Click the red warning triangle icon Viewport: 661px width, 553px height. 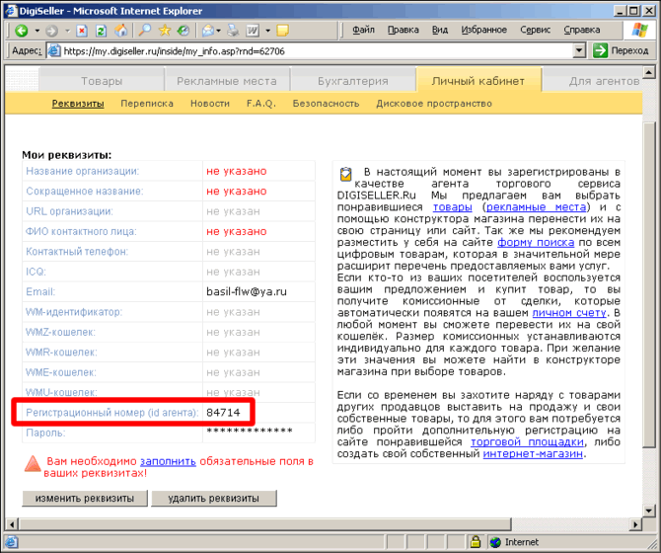pyautogui.click(x=33, y=463)
